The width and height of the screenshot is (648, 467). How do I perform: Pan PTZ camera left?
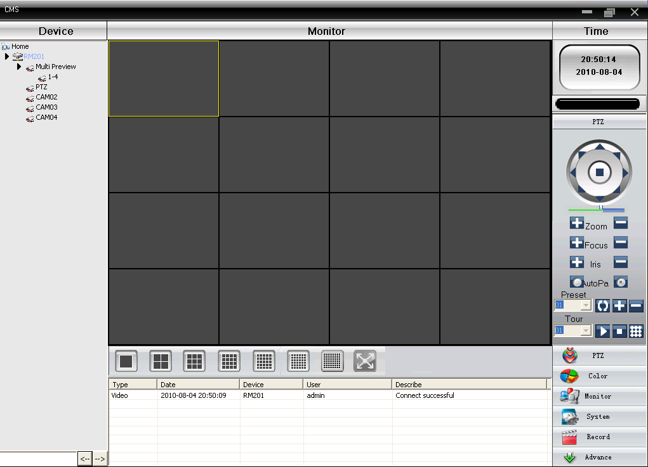pos(572,172)
